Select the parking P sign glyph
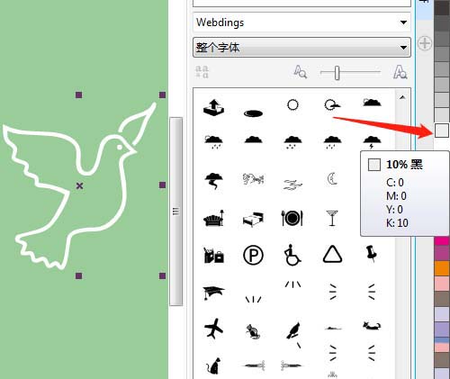The width and height of the screenshot is (450, 379). pyautogui.click(x=253, y=256)
